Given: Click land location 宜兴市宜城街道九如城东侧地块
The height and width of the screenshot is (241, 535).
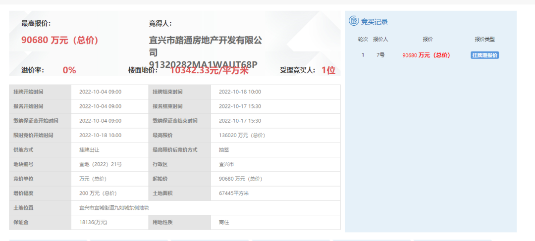Looking at the screenshot, I should (114, 207).
